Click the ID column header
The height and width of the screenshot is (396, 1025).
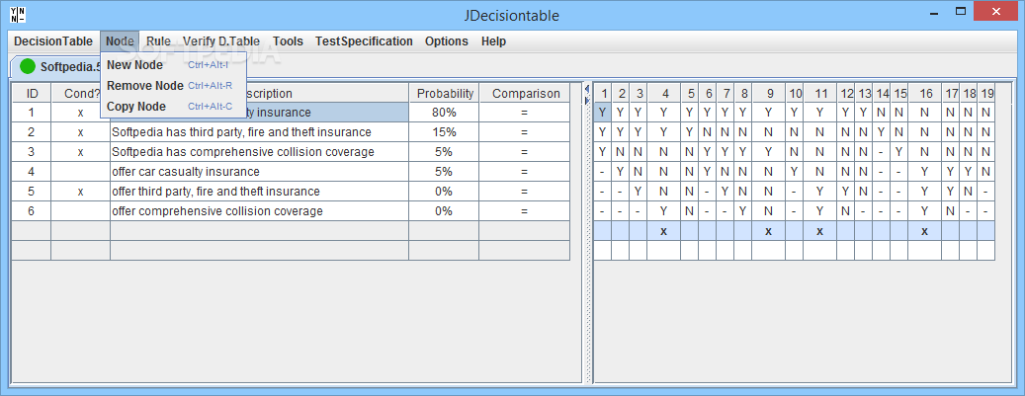pos(32,94)
